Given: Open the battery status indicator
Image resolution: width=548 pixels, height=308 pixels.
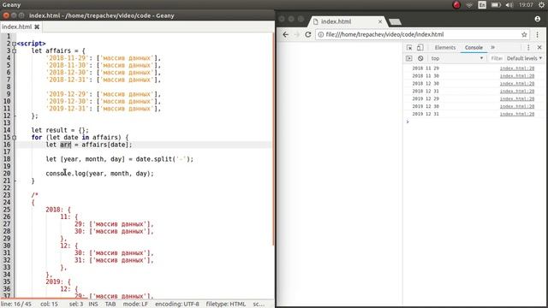Looking at the screenshot, I should tap(496, 5).
